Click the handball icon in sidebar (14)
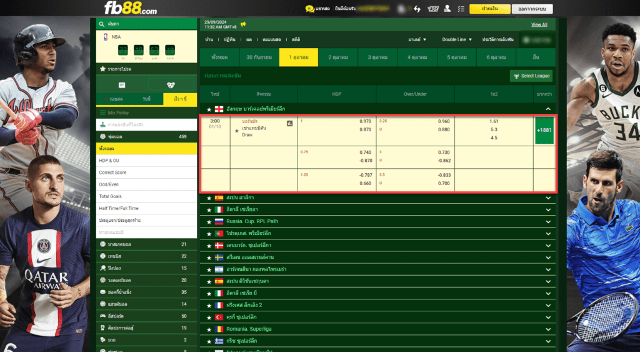This screenshot has width=640, height=352. tap(103, 304)
